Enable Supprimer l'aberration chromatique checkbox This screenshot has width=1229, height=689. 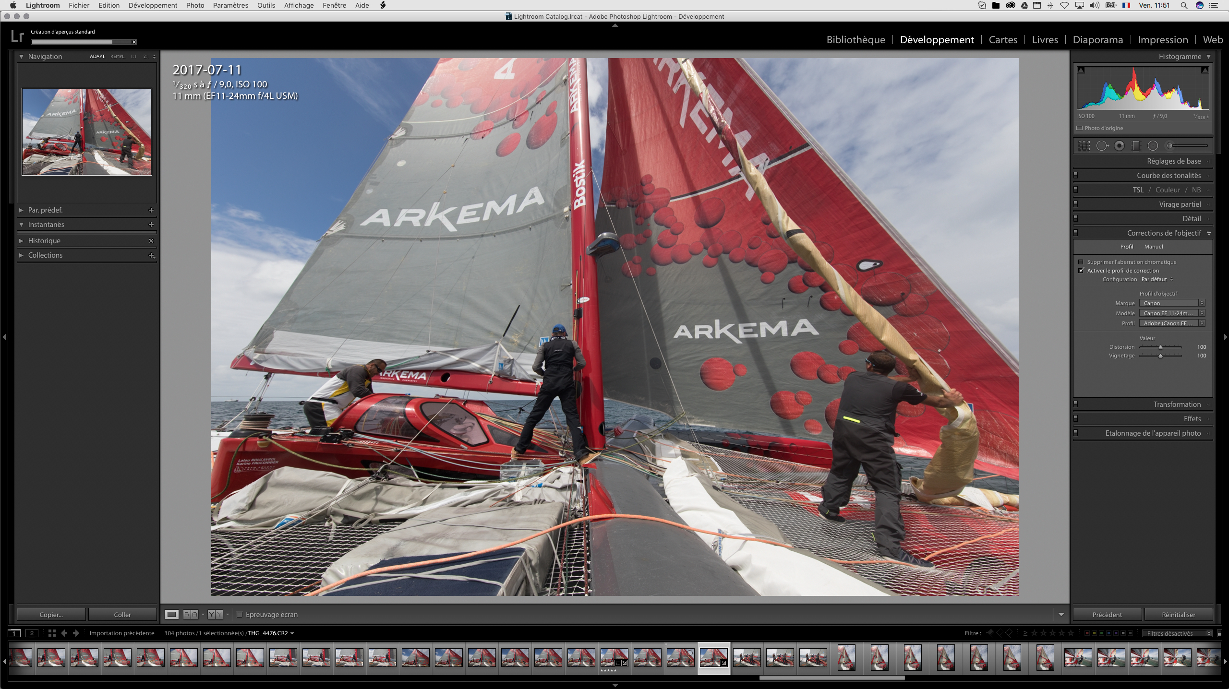coord(1081,262)
